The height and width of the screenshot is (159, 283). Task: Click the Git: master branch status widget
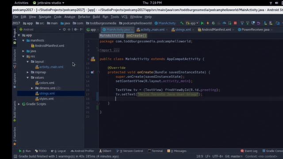click(233, 156)
